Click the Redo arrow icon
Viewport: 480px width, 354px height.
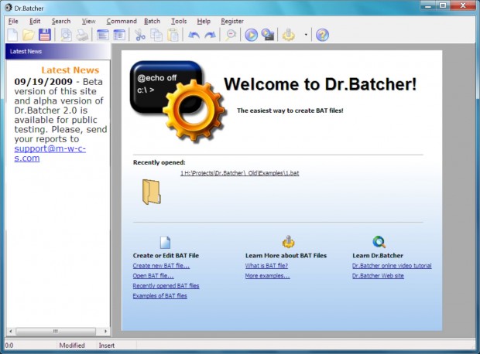(210, 35)
